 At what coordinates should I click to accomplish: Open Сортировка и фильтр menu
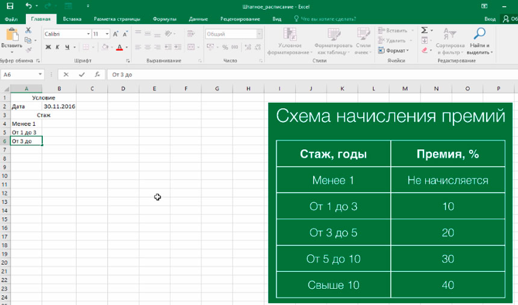450,42
